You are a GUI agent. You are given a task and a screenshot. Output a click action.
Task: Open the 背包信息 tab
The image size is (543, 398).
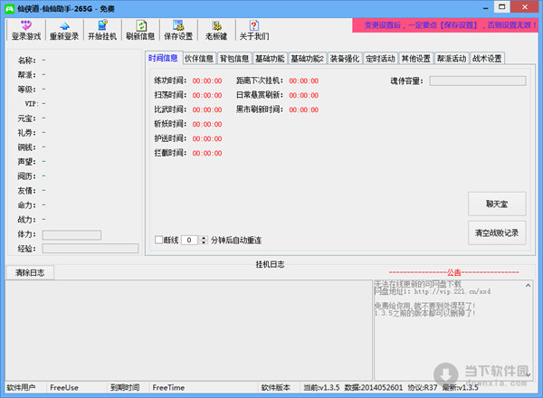click(x=234, y=59)
